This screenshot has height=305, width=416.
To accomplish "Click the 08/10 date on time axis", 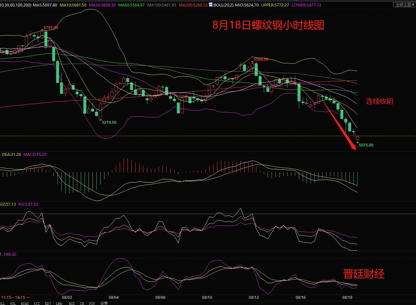I will (207, 297).
